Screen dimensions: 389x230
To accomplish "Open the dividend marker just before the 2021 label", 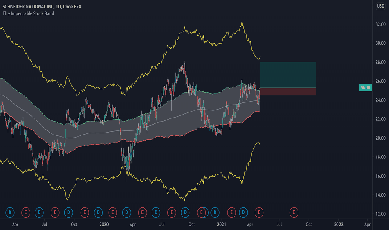I will [215, 212].
